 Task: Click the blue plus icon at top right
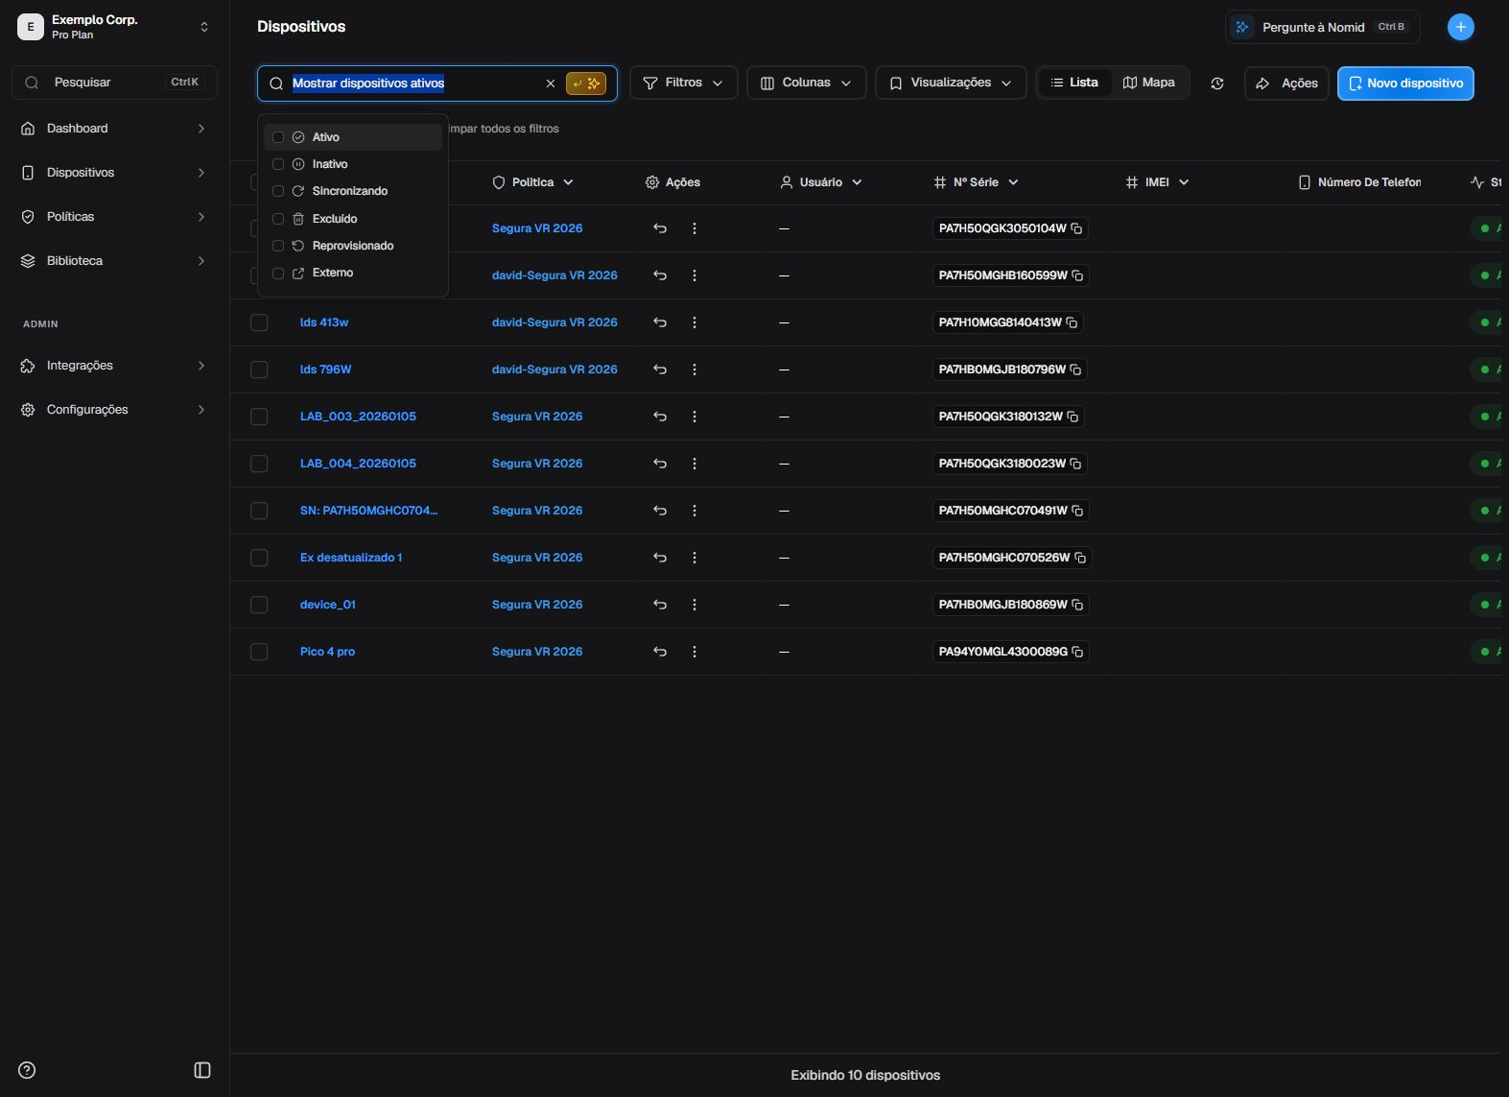click(x=1460, y=27)
